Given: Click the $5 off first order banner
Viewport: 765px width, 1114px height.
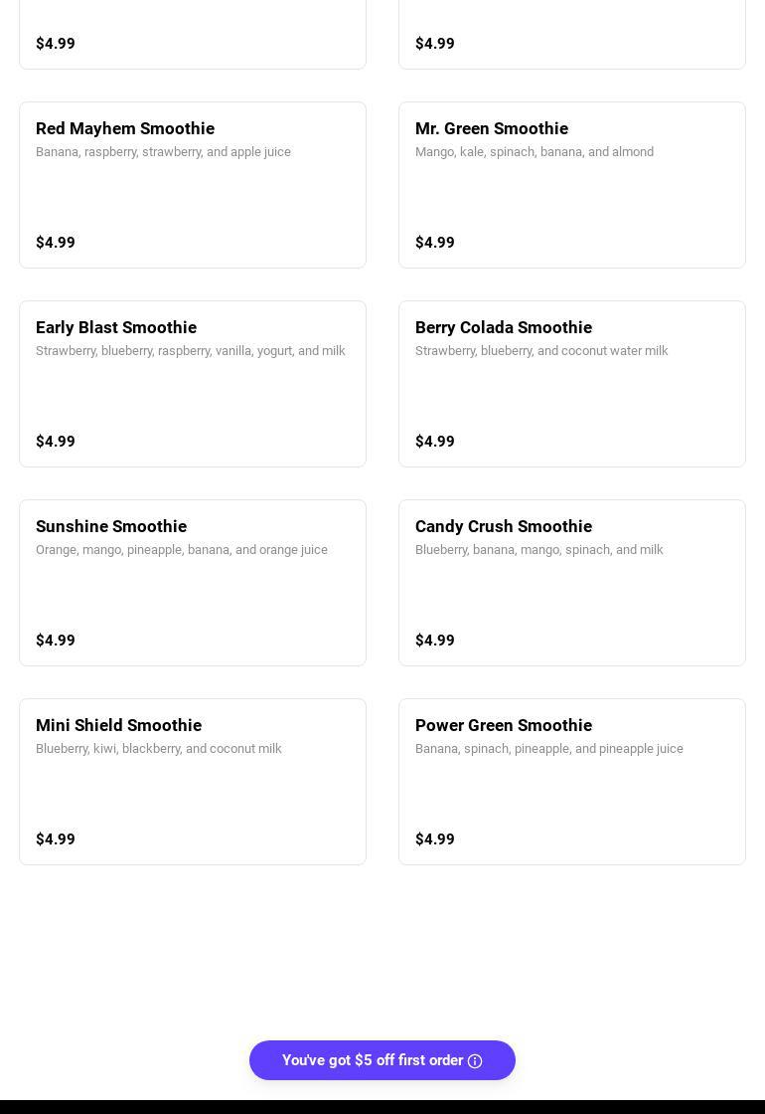Looking at the screenshot, I should [372, 1060].
